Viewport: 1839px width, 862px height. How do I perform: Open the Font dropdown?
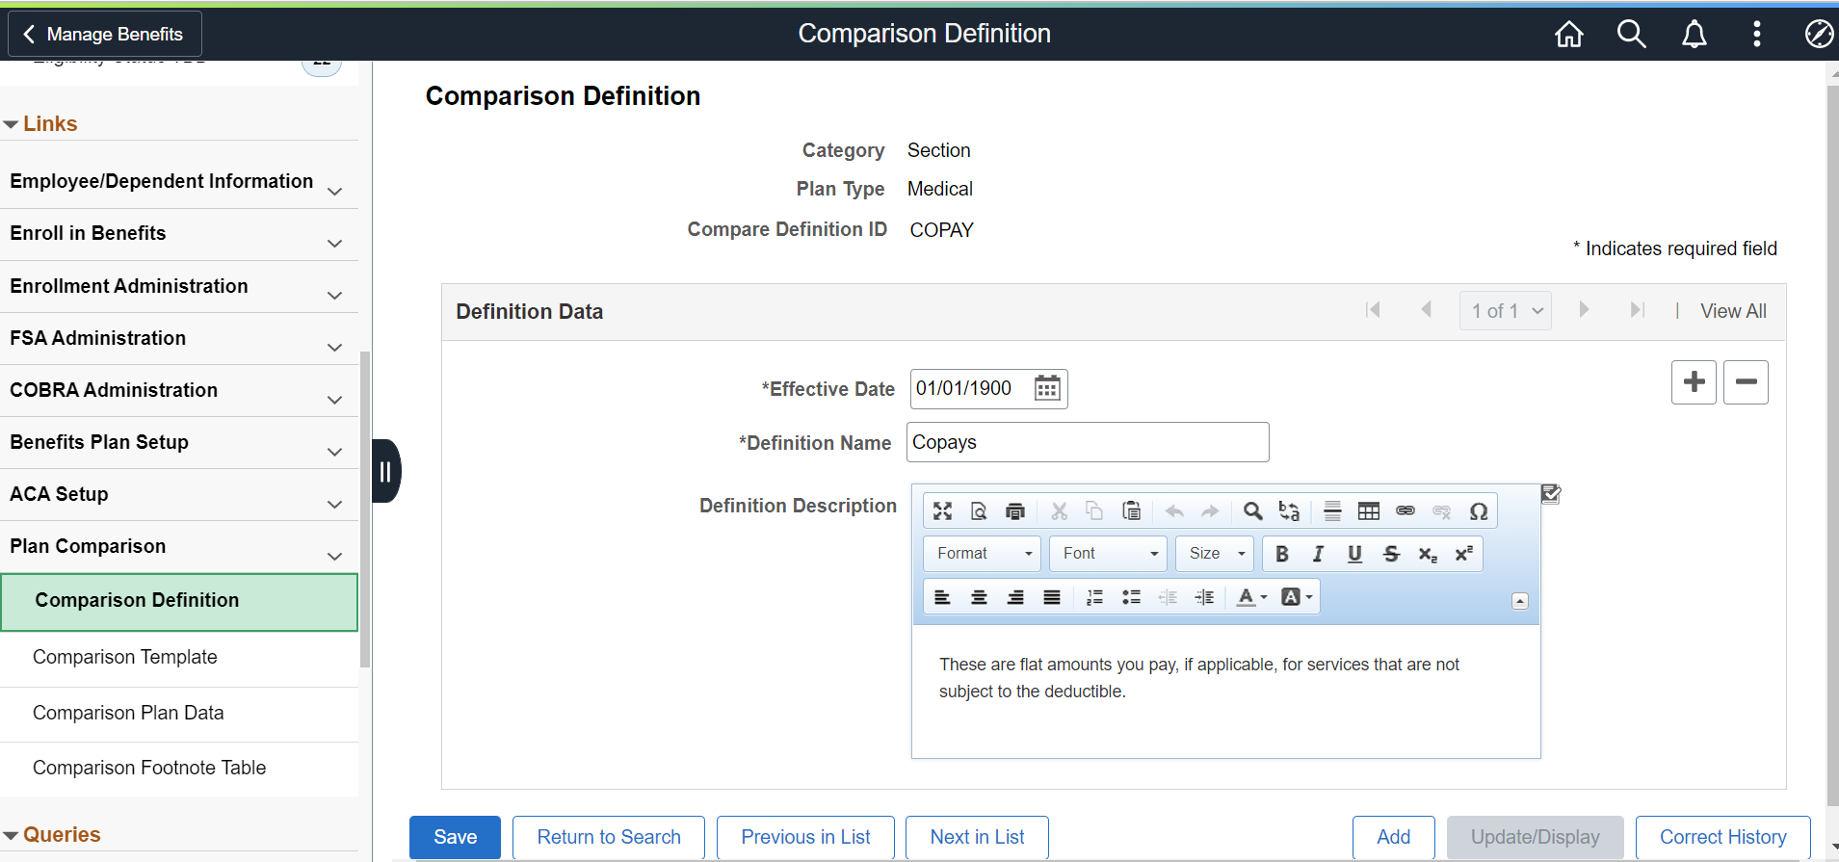click(x=1108, y=554)
